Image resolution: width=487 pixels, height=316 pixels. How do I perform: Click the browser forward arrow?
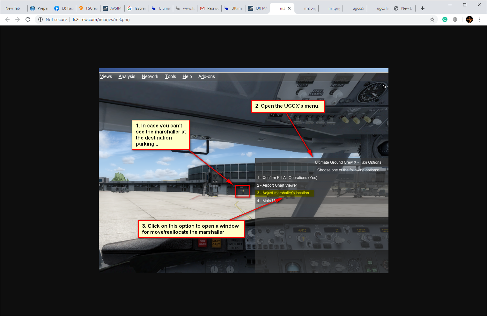click(18, 19)
